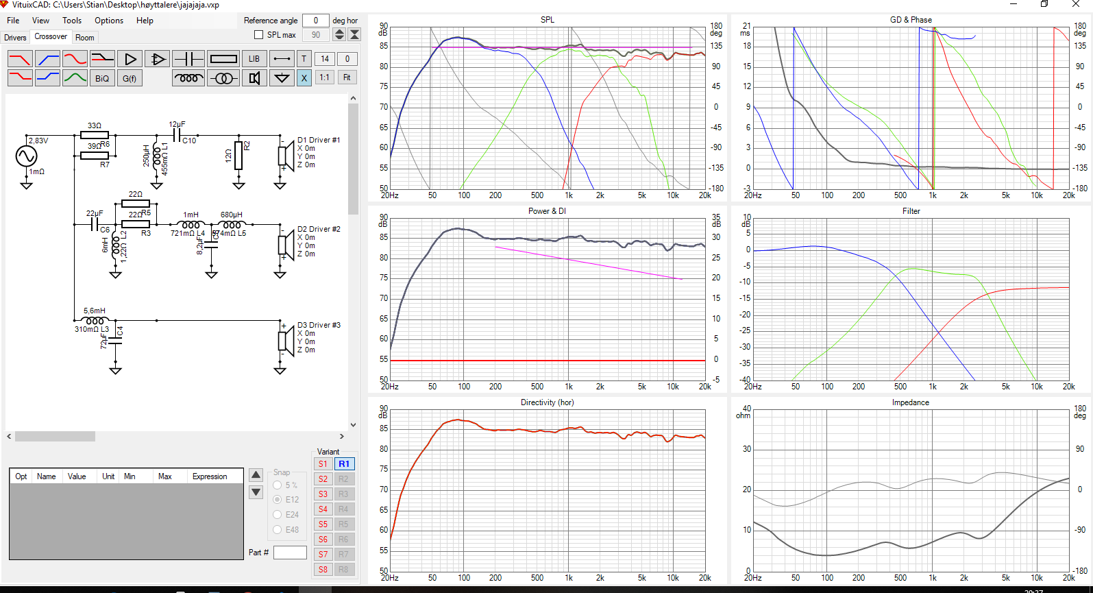Click the up-down stepper beside SPL max

(339, 34)
